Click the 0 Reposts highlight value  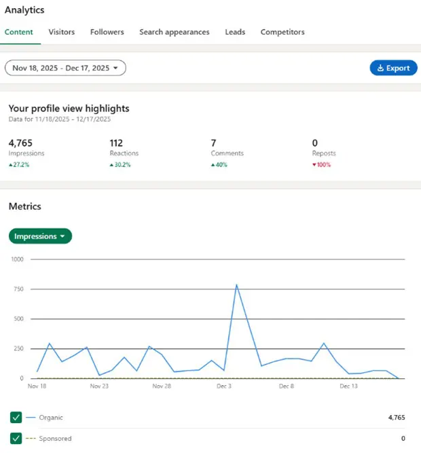click(x=315, y=143)
